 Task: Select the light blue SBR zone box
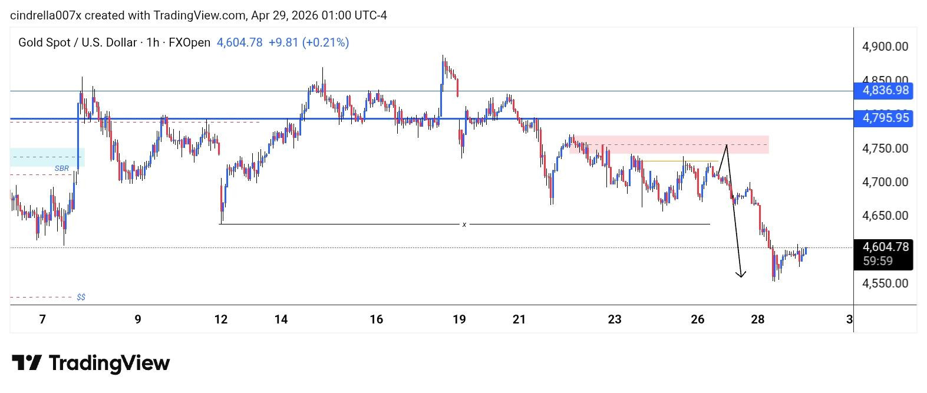click(47, 157)
